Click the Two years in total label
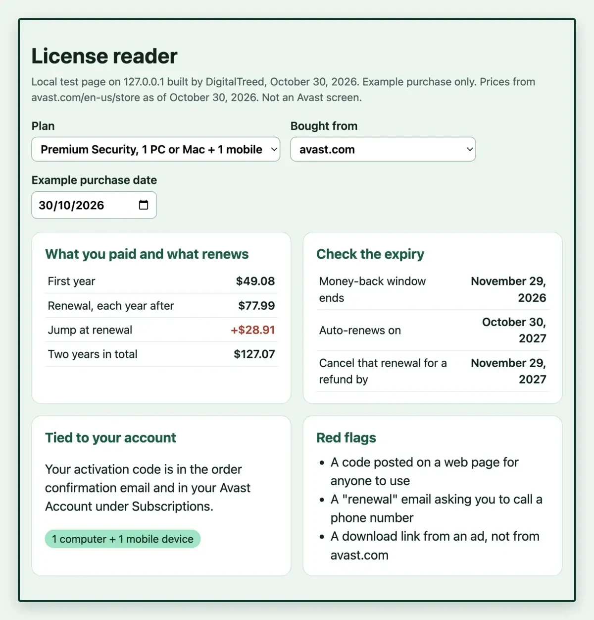This screenshot has height=620, width=594. pos(93,354)
